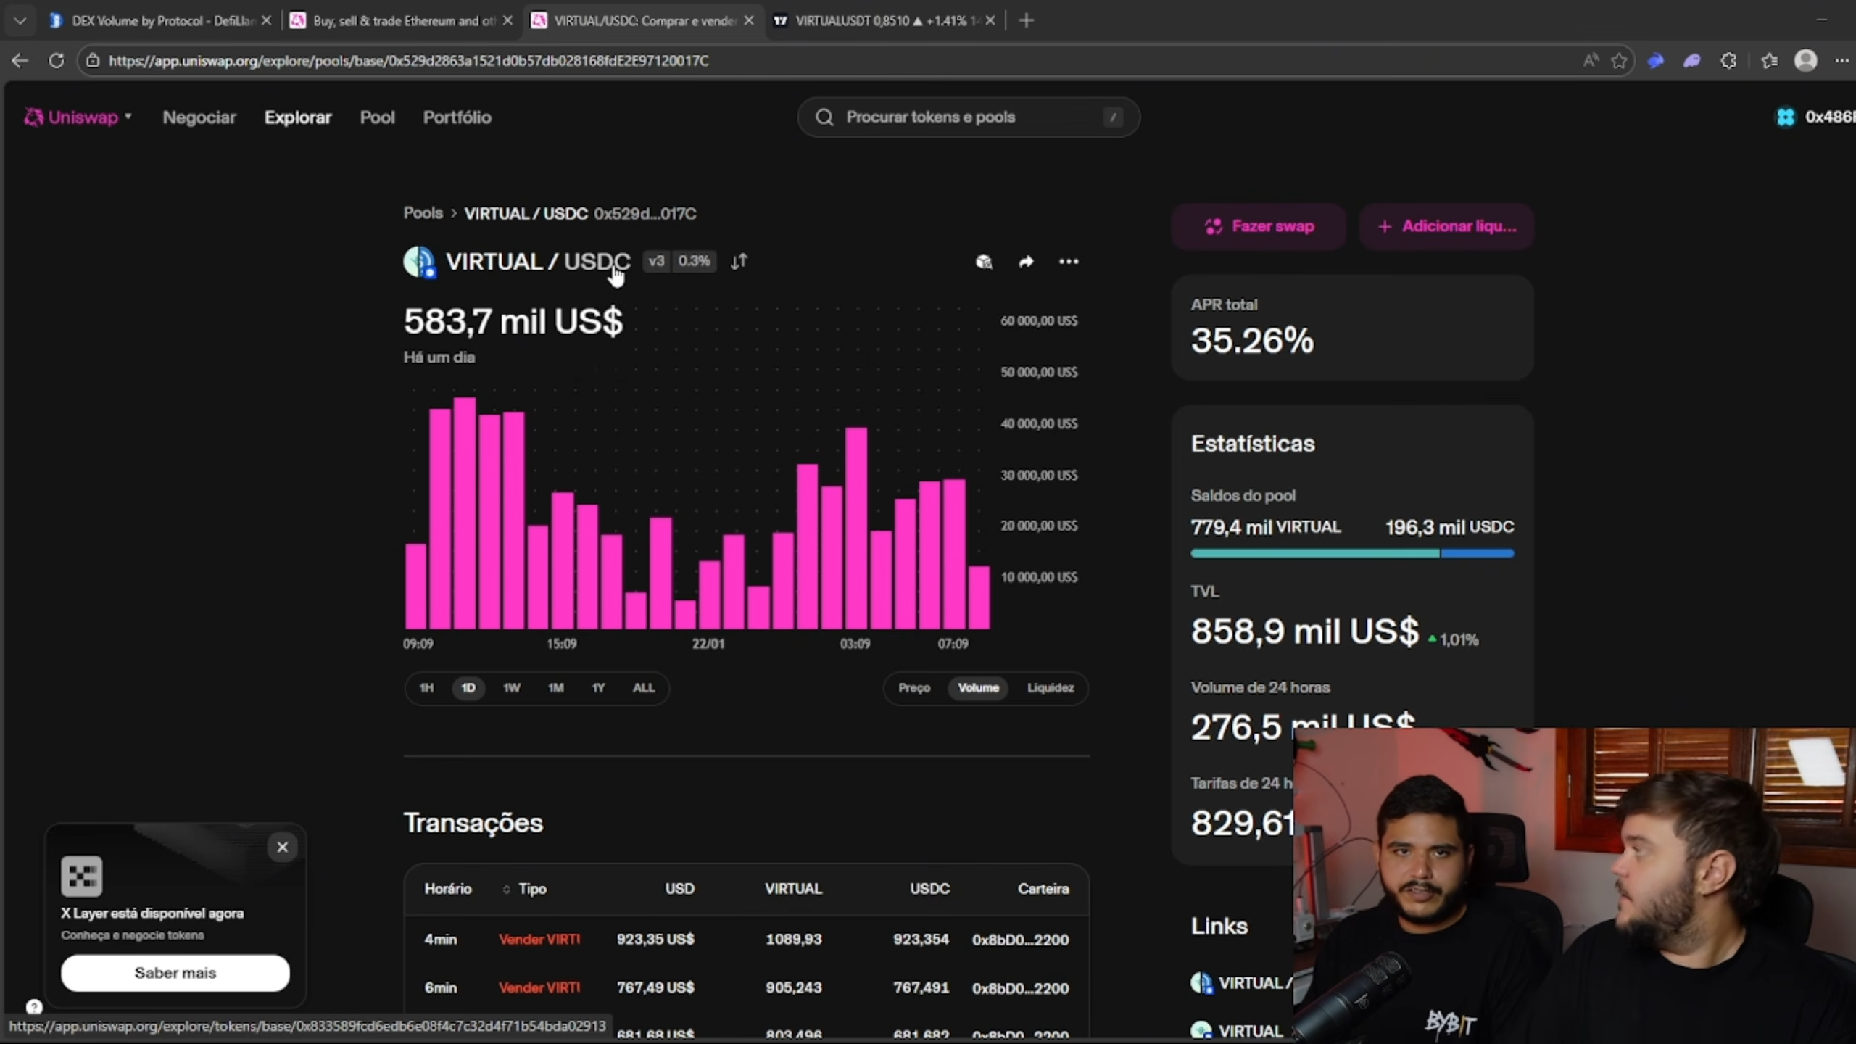Click the 767,49 US$ transaction value
The image size is (1856, 1044).
655,988
